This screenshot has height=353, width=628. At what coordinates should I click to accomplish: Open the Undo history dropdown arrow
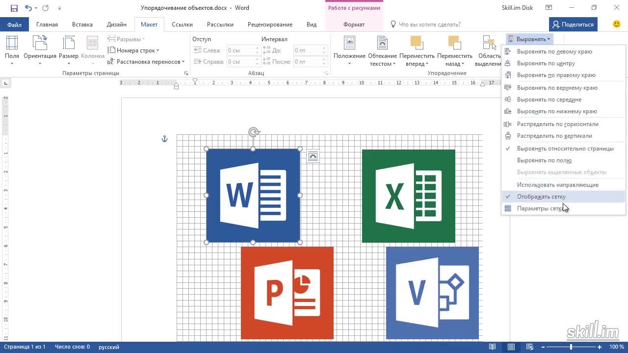(36, 8)
